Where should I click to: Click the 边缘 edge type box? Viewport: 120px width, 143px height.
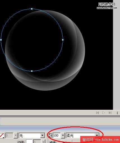[29, 142]
